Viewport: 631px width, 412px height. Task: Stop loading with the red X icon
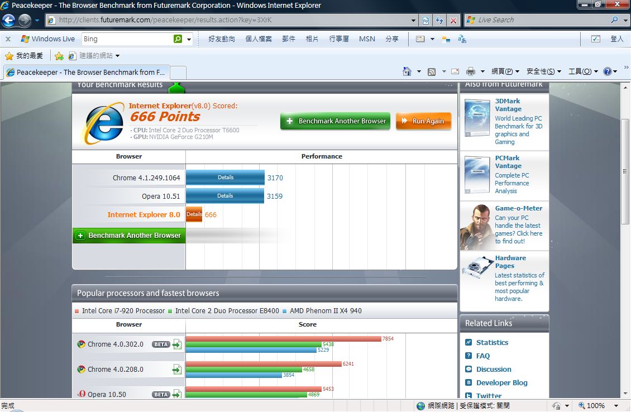pos(453,20)
